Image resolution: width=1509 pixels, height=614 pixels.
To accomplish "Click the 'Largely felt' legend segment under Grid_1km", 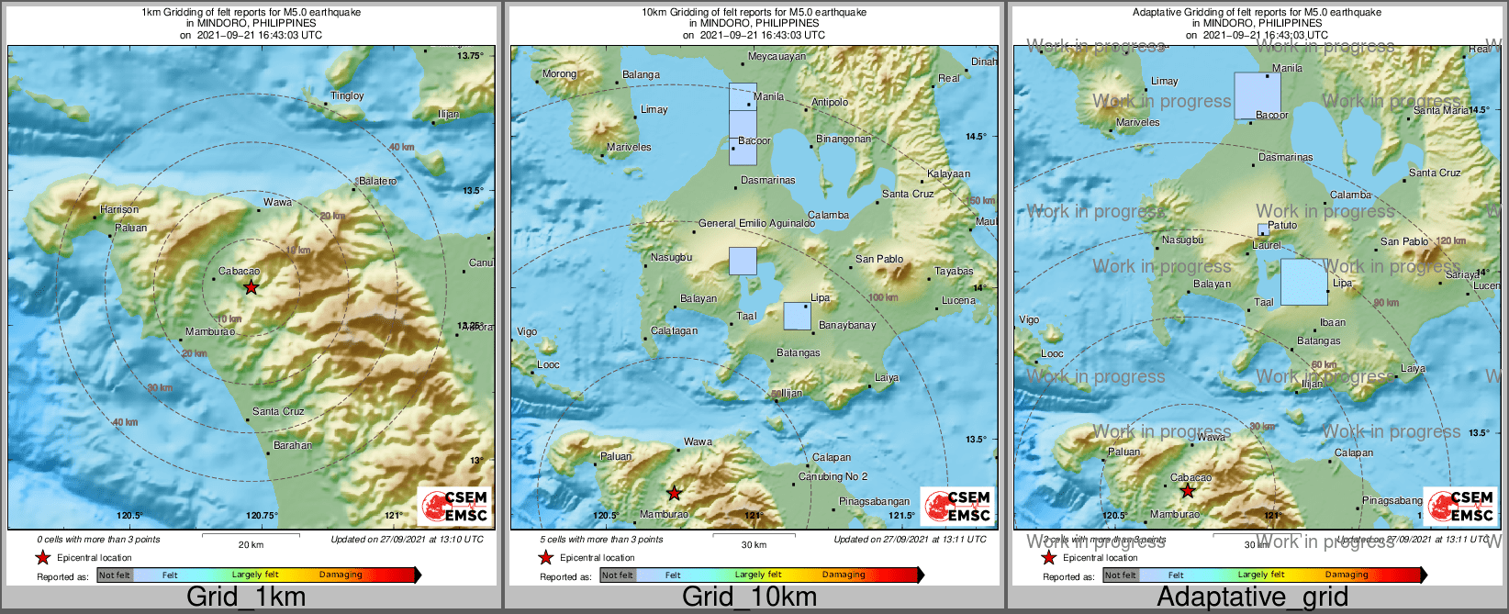I will [x=254, y=575].
